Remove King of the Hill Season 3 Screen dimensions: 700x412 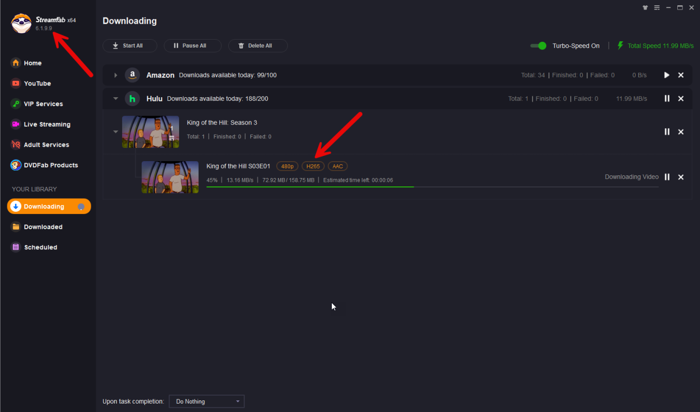coord(681,132)
